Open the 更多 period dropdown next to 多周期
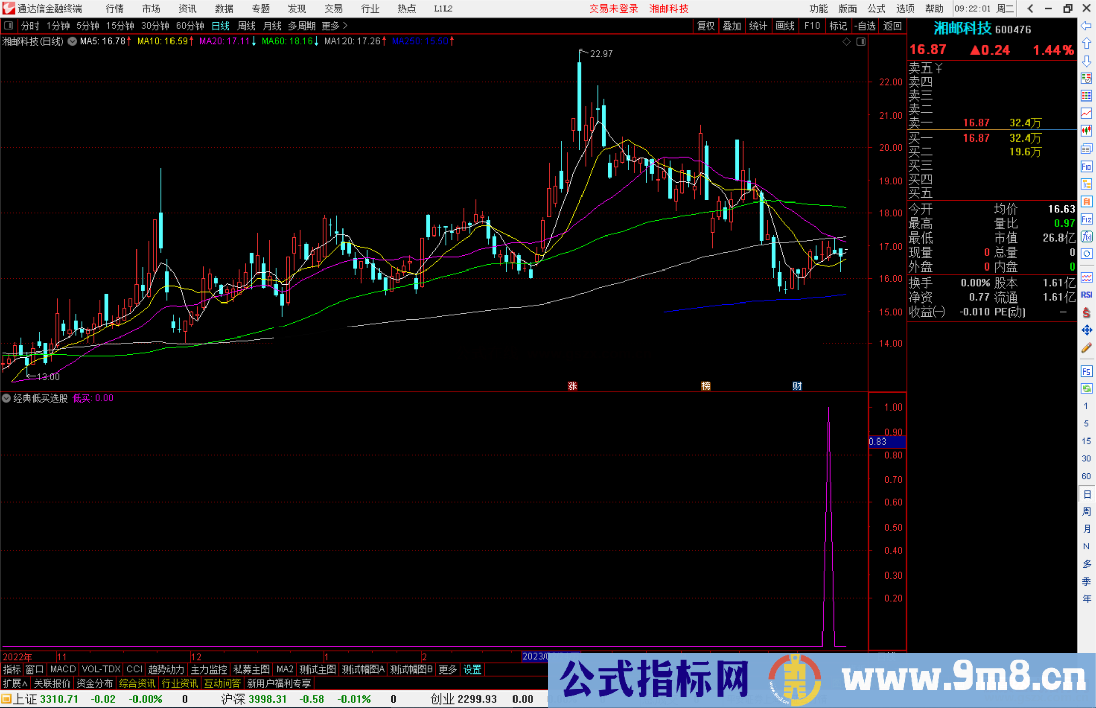Image resolution: width=1096 pixels, height=708 pixels. coord(330,26)
